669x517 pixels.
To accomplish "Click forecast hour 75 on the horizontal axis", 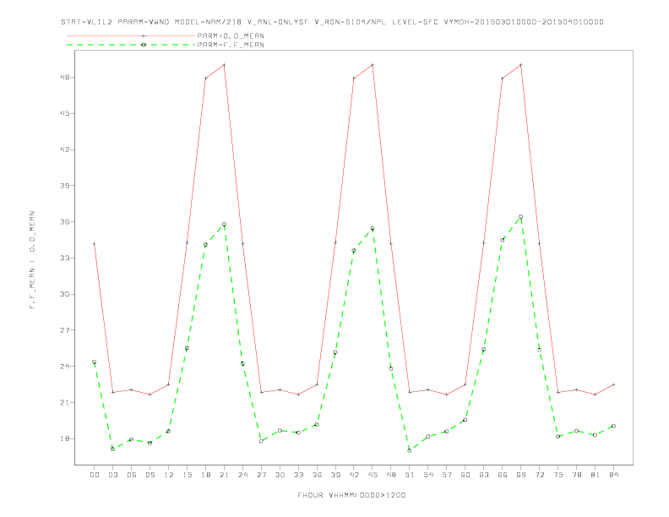I will pos(558,475).
